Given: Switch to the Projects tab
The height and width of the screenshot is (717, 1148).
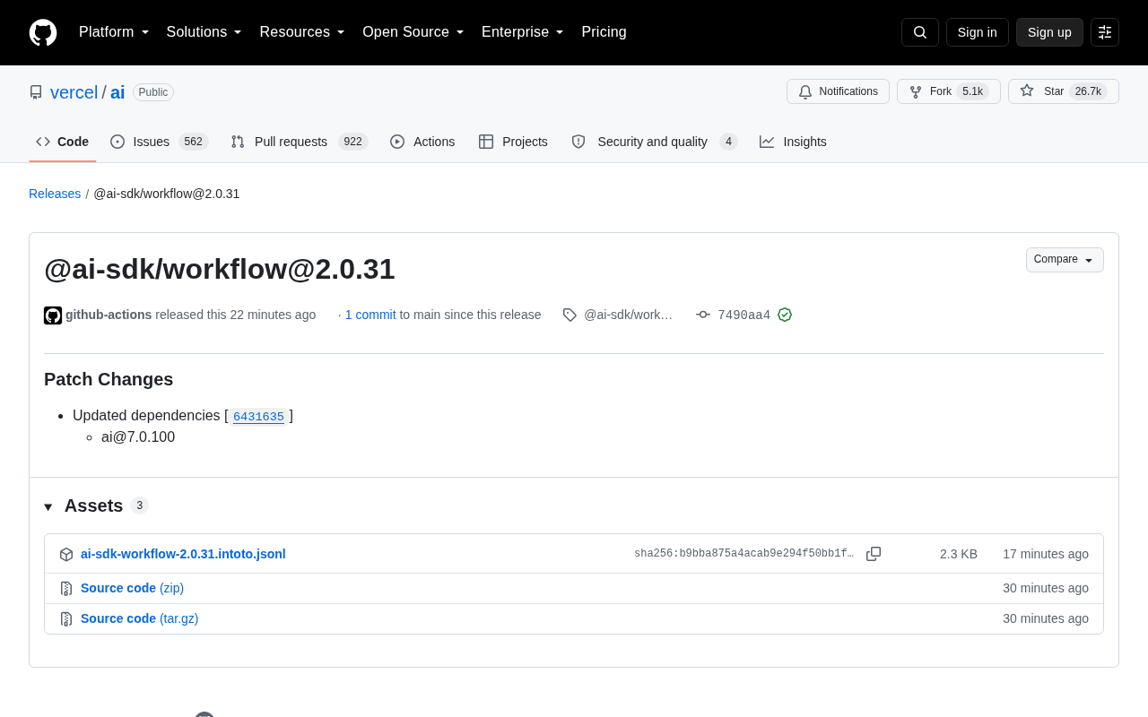Looking at the screenshot, I should (x=513, y=142).
